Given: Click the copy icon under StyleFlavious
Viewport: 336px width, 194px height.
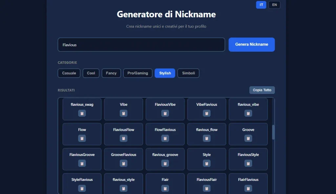Looking at the screenshot, I should pos(82,188).
